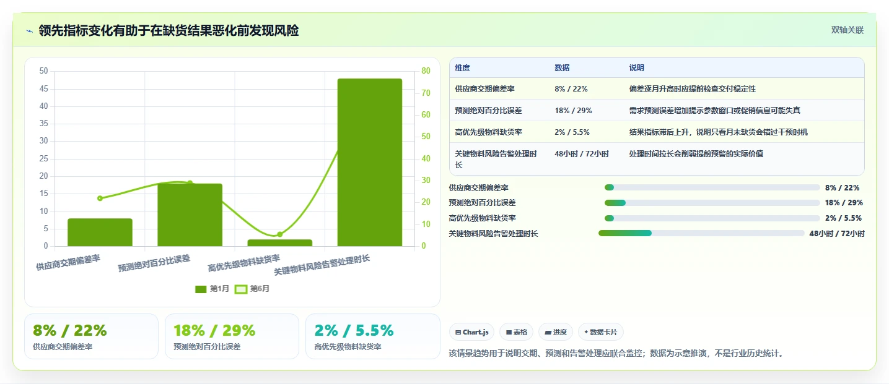Click the 第6月 legend color box
The height and width of the screenshot is (384, 889).
tap(241, 289)
